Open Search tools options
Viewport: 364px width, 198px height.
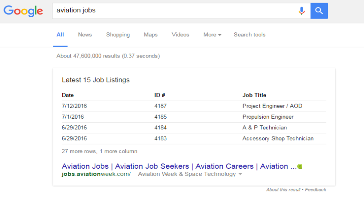coord(249,35)
